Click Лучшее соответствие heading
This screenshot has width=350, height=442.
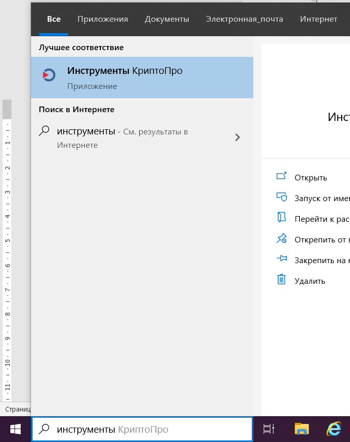tap(81, 48)
